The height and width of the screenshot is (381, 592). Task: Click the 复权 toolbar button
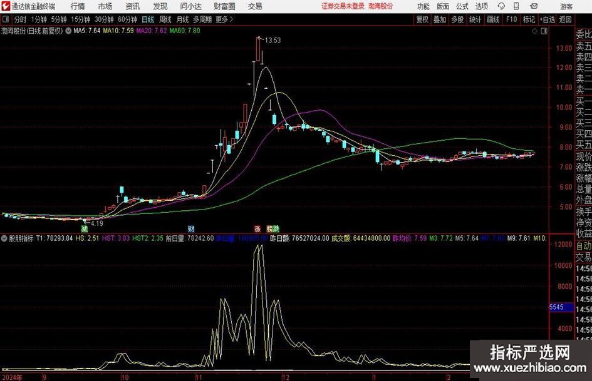(422, 19)
